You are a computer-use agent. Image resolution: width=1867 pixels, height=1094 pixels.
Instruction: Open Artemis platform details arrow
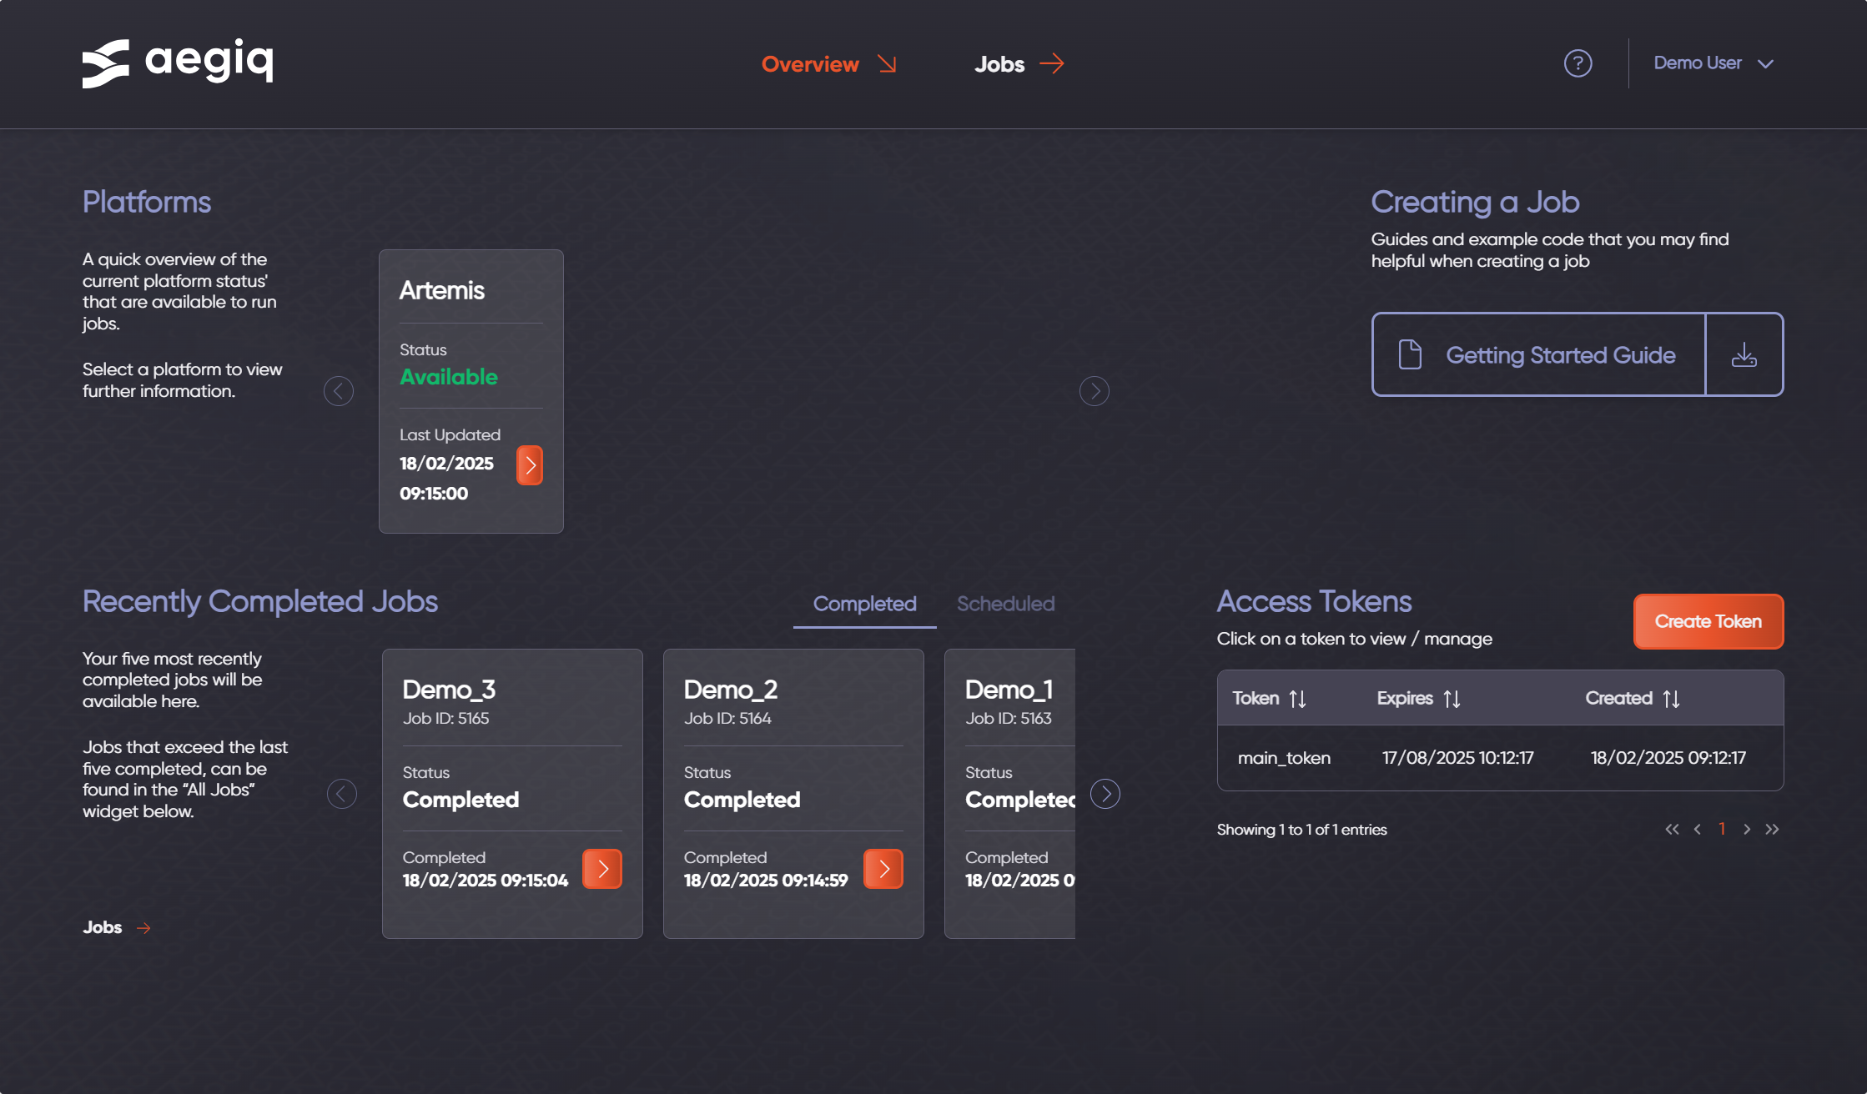[530, 465]
